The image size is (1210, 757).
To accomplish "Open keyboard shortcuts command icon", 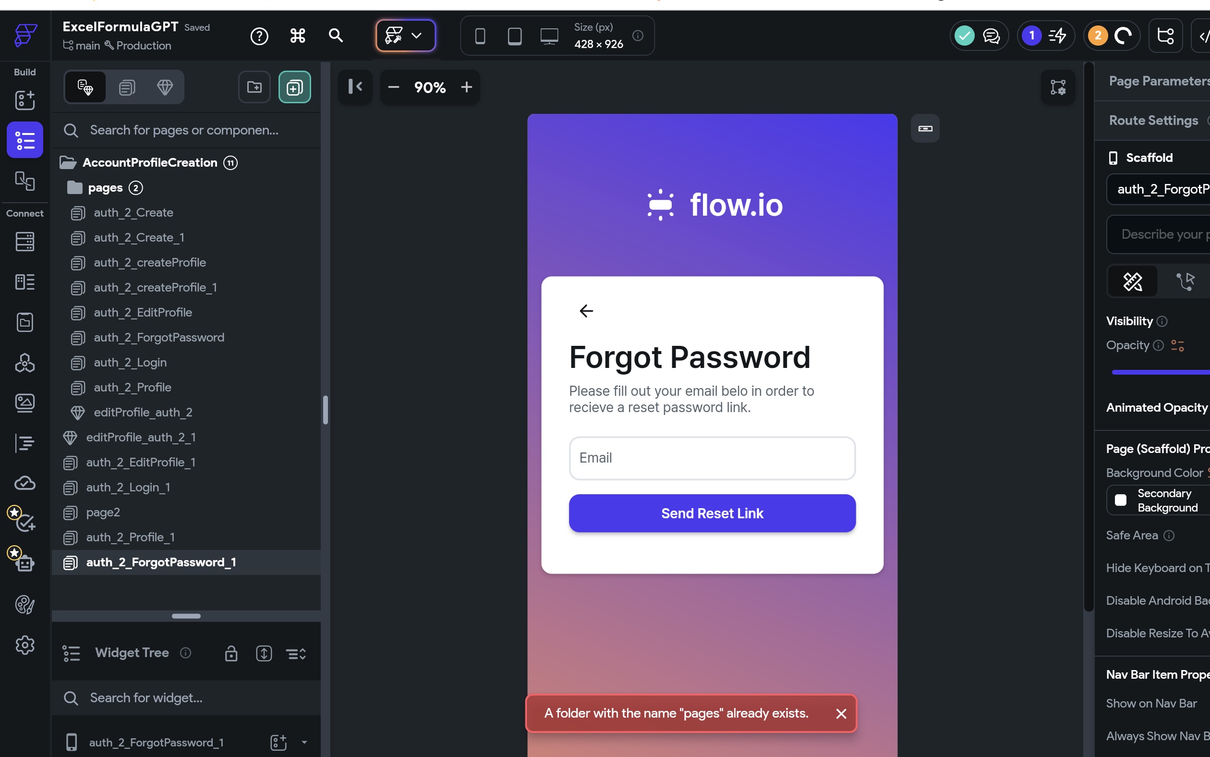I will (x=298, y=36).
